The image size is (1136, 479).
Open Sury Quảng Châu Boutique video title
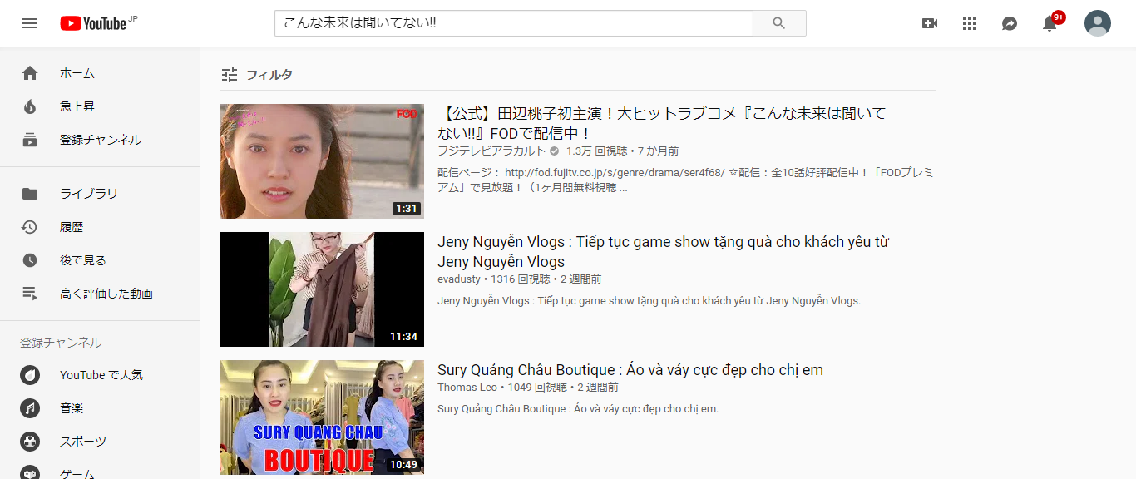coord(630,370)
